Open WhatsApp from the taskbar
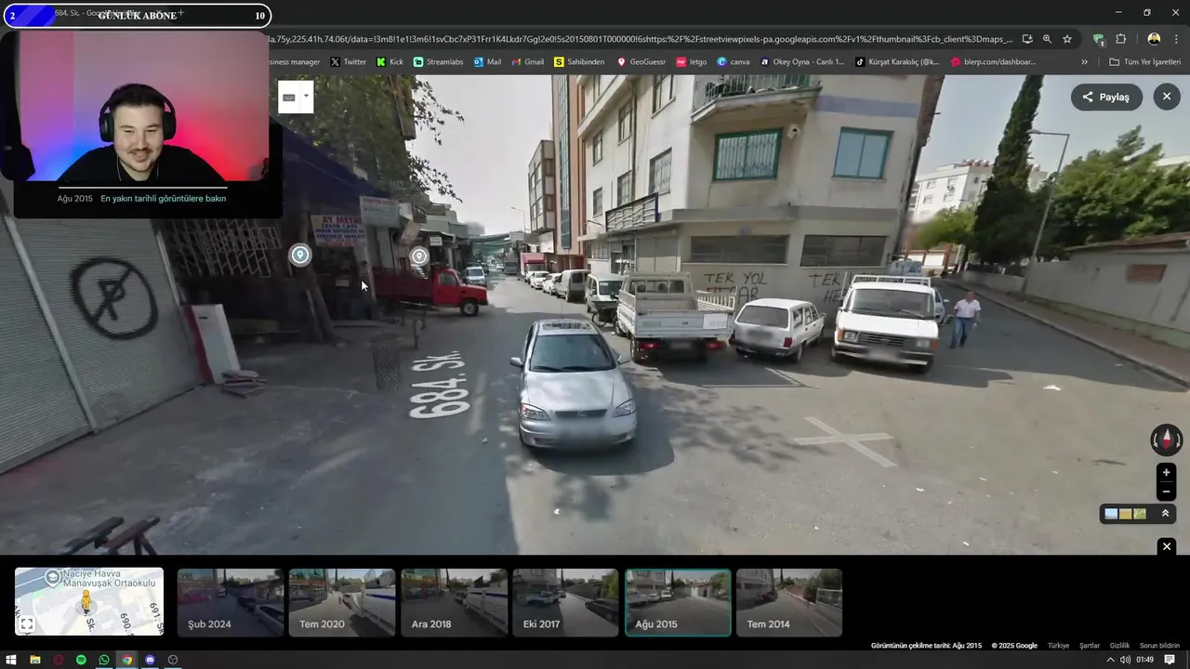The width and height of the screenshot is (1190, 669). [104, 660]
